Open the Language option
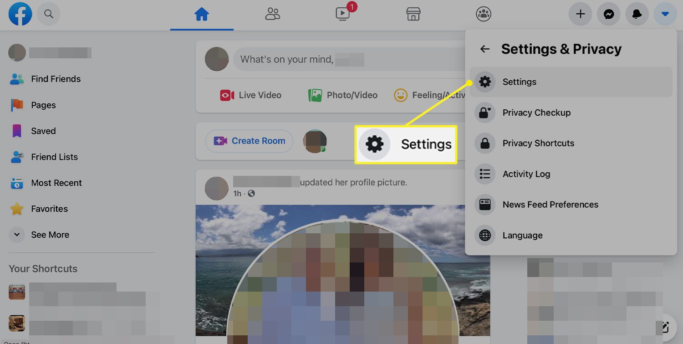 click(522, 236)
